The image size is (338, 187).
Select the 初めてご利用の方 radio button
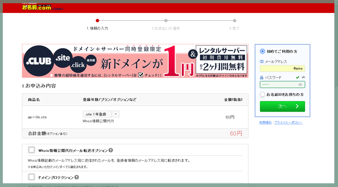(x=263, y=51)
